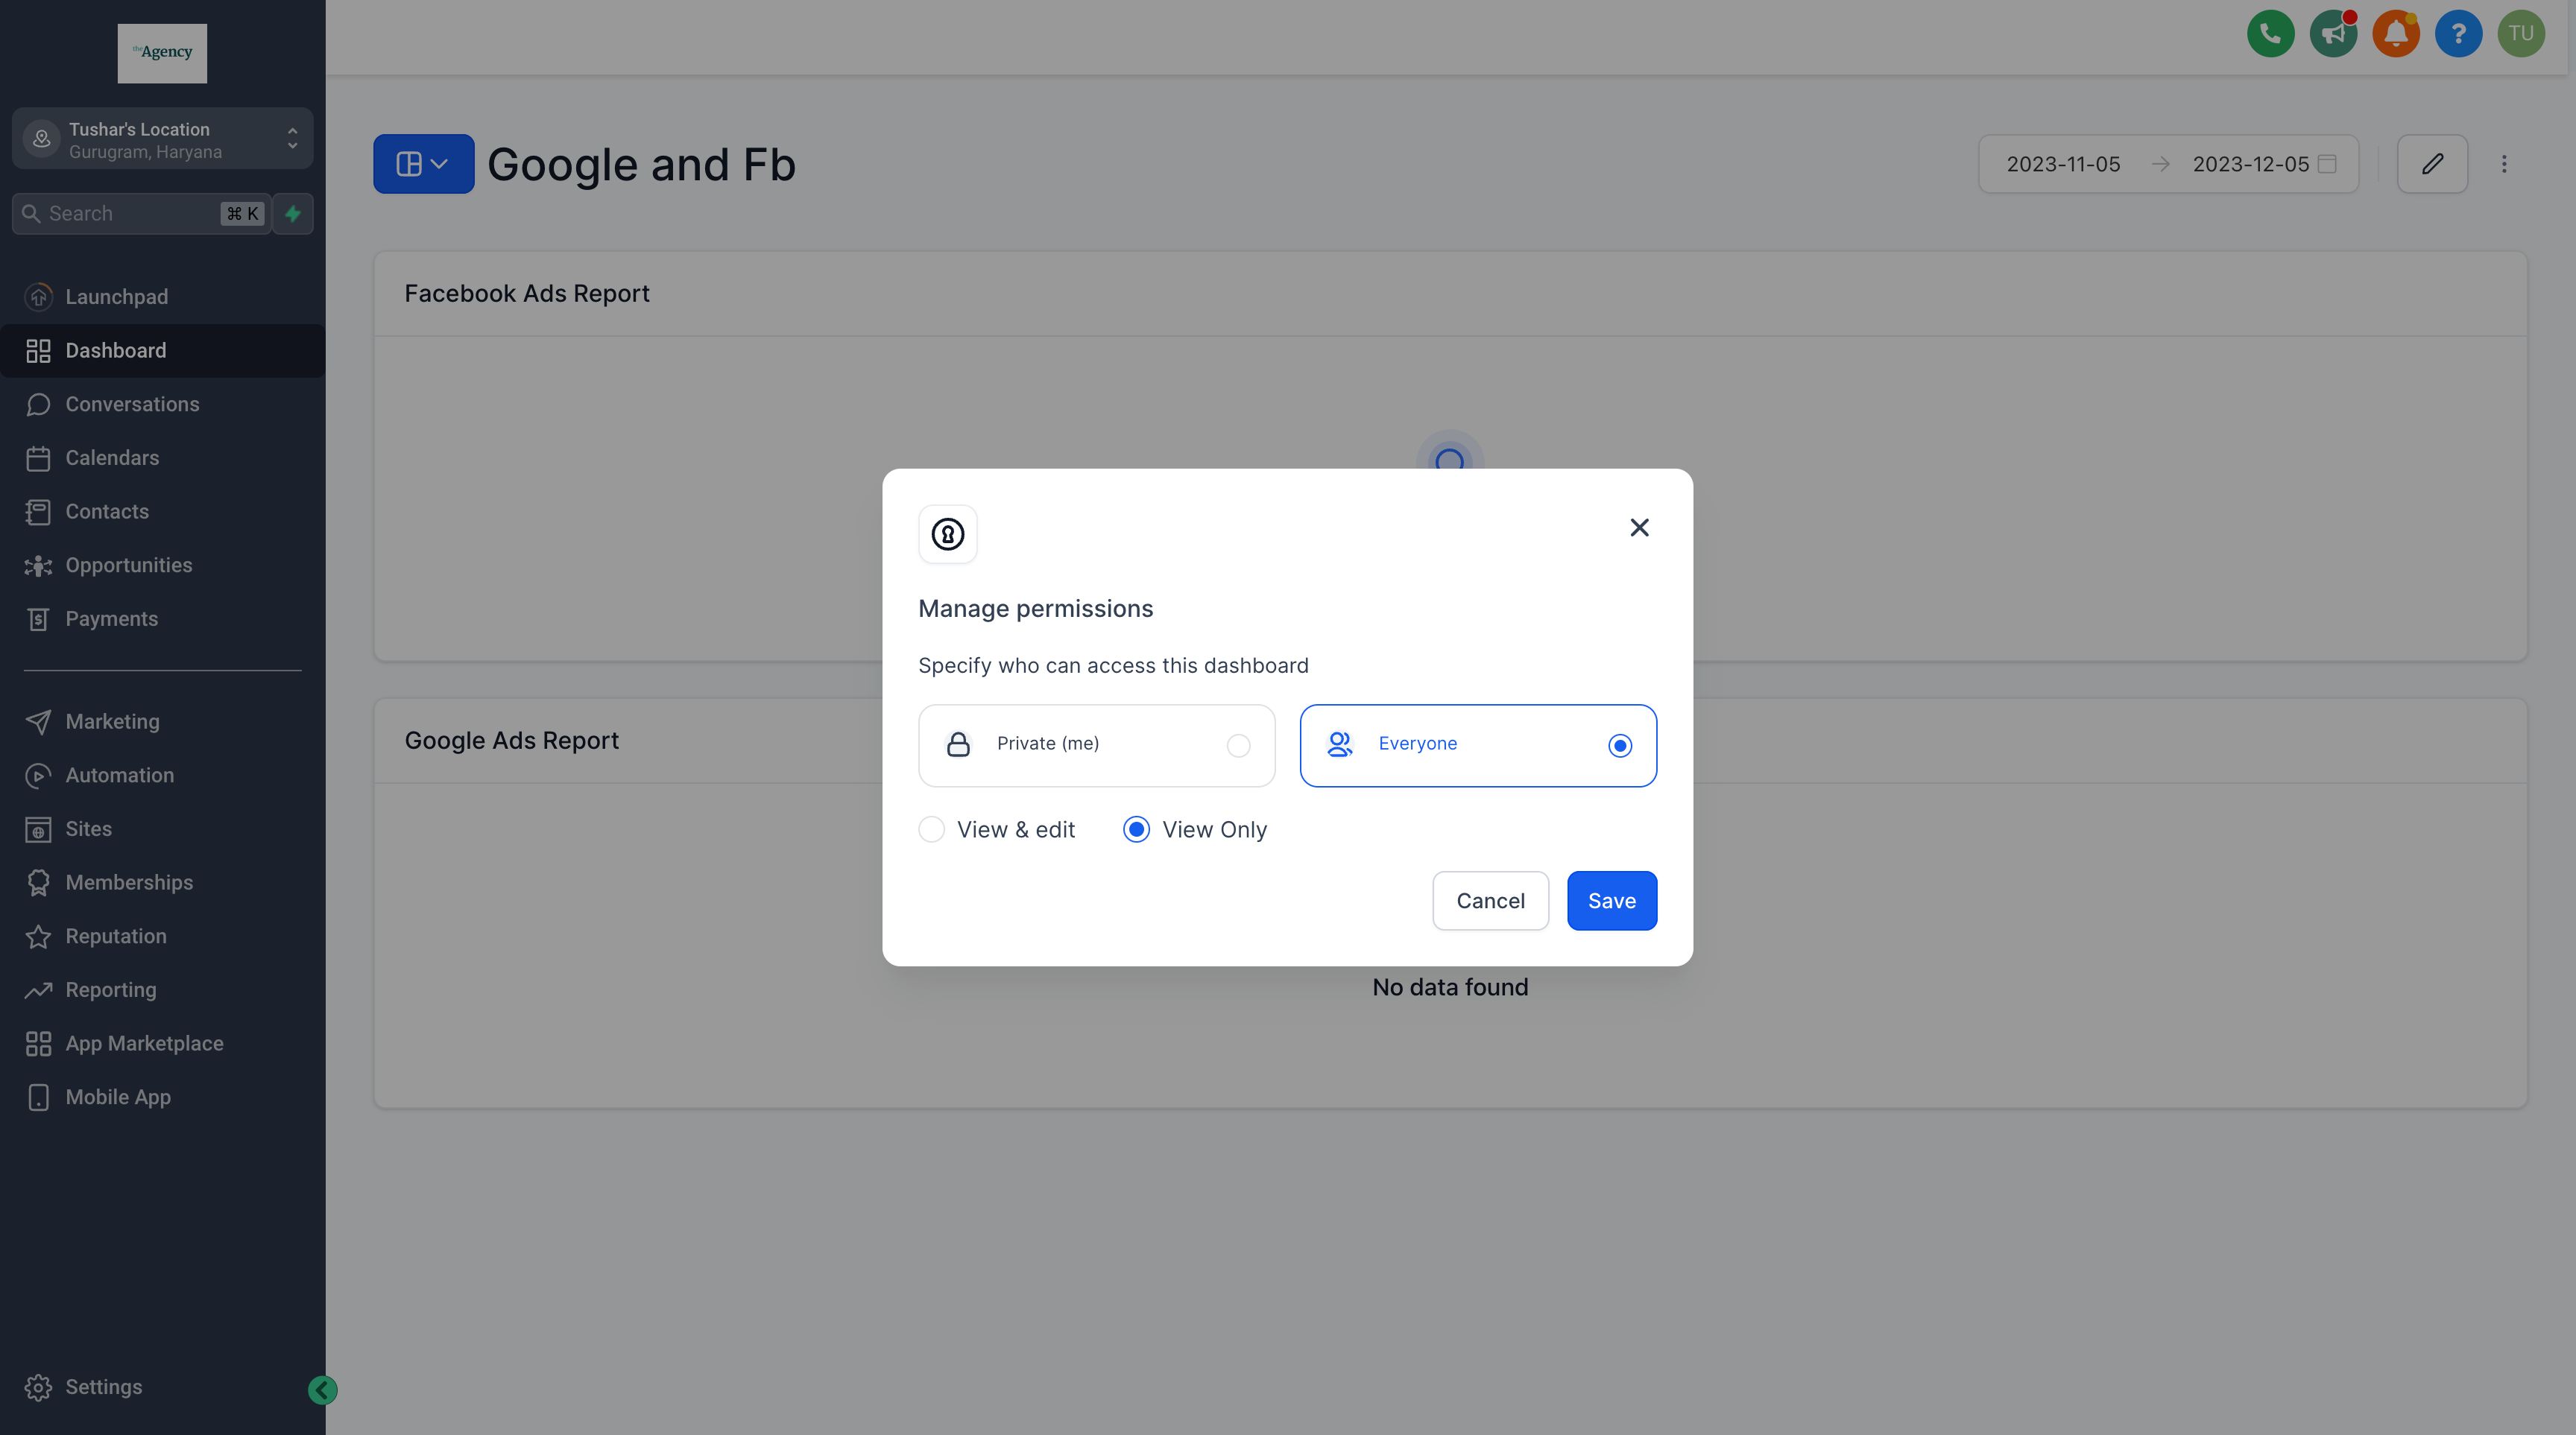
Task: Open the megaphone announcements icon
Action: pos(2333,34)
